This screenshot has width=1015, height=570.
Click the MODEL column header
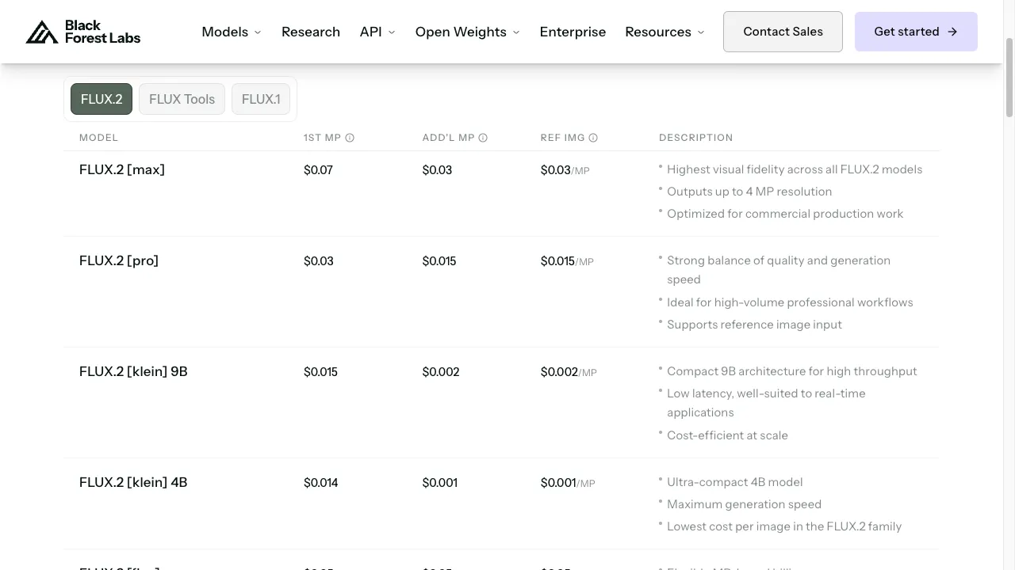pyautogui.click(x=98, y=138)
